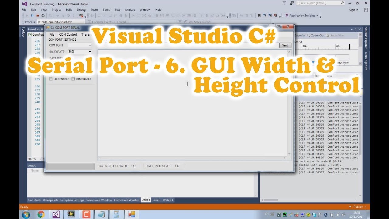
Task: Open the COM Control menu
Action: (68, 34)
